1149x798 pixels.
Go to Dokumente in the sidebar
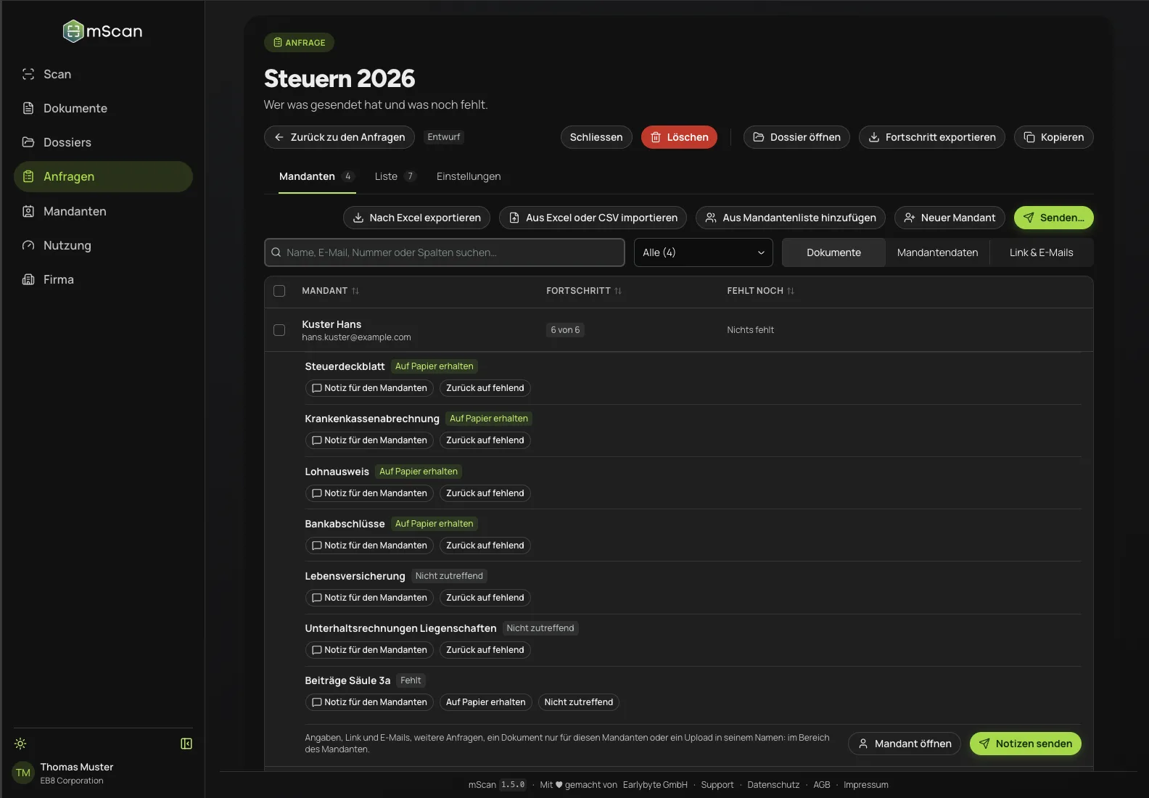[x=103, y=108]
